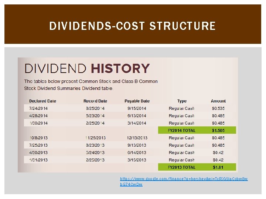Select the DIVIDEND HISTORY heading

tap(87, 69)
